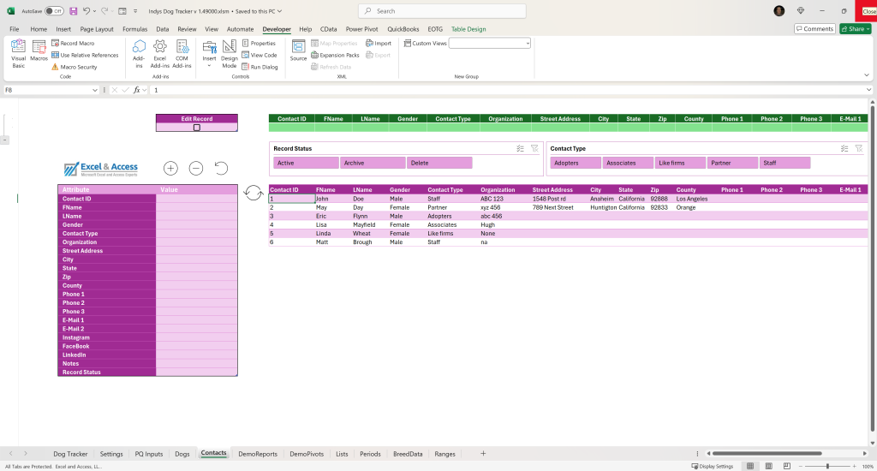The image size is (877, 471).
Task: Toggle the AutoSave switch
Action: coord(54,11)
